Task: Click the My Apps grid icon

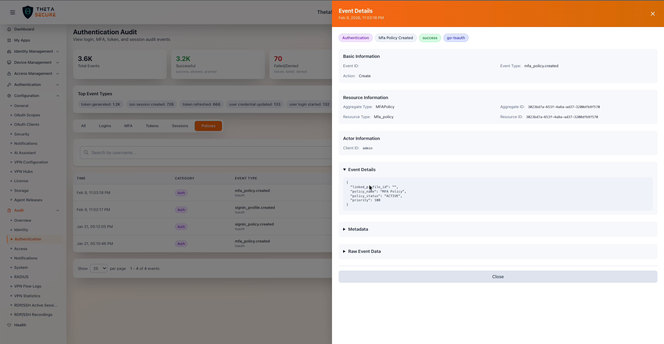Action: [9, 40]
